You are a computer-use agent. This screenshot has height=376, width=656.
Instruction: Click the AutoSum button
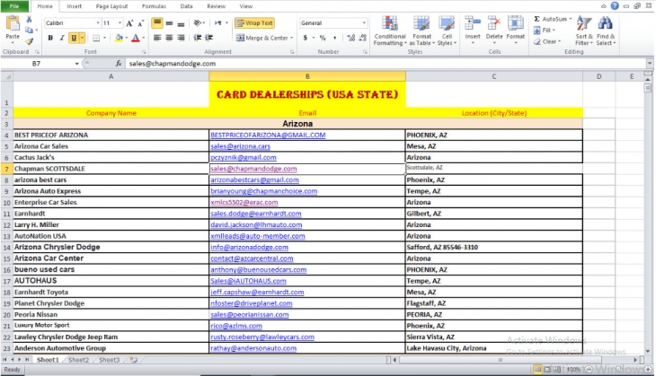click(x=553, y=19)
